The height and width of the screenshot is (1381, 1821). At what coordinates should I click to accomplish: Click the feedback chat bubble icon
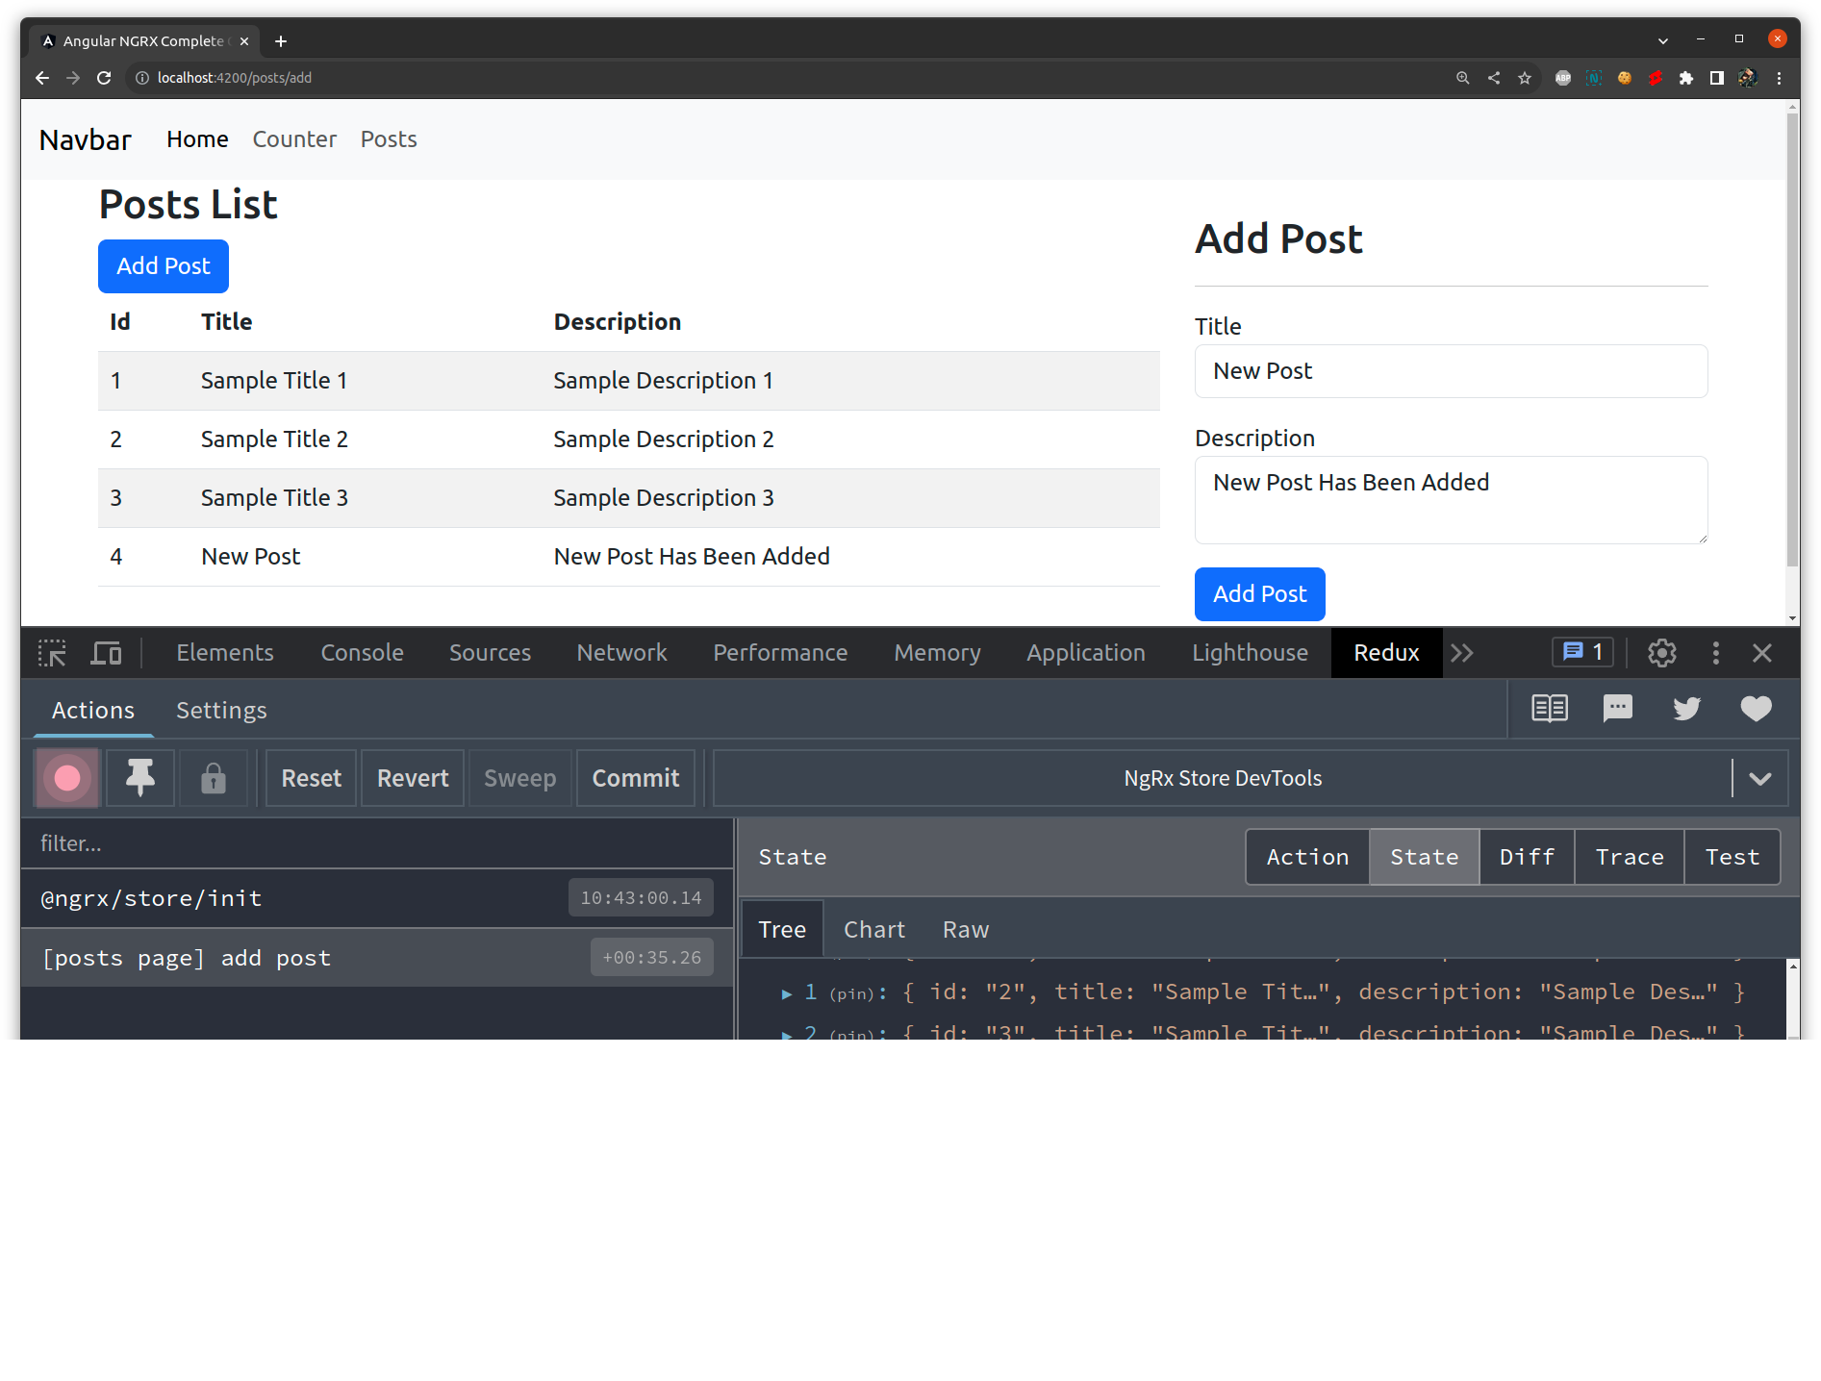point(1617,709)
